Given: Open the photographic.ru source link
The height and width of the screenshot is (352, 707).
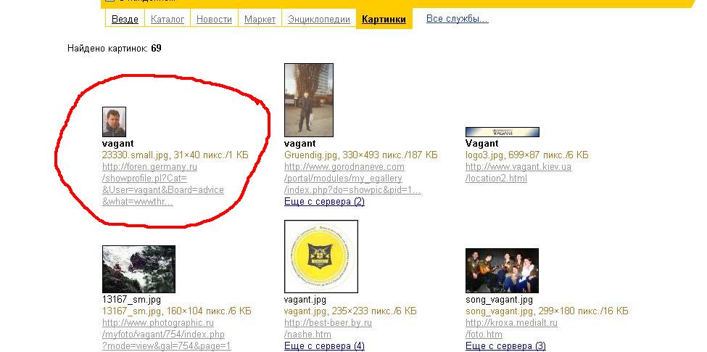Looking at the screenshot, I should coord(158,323).
